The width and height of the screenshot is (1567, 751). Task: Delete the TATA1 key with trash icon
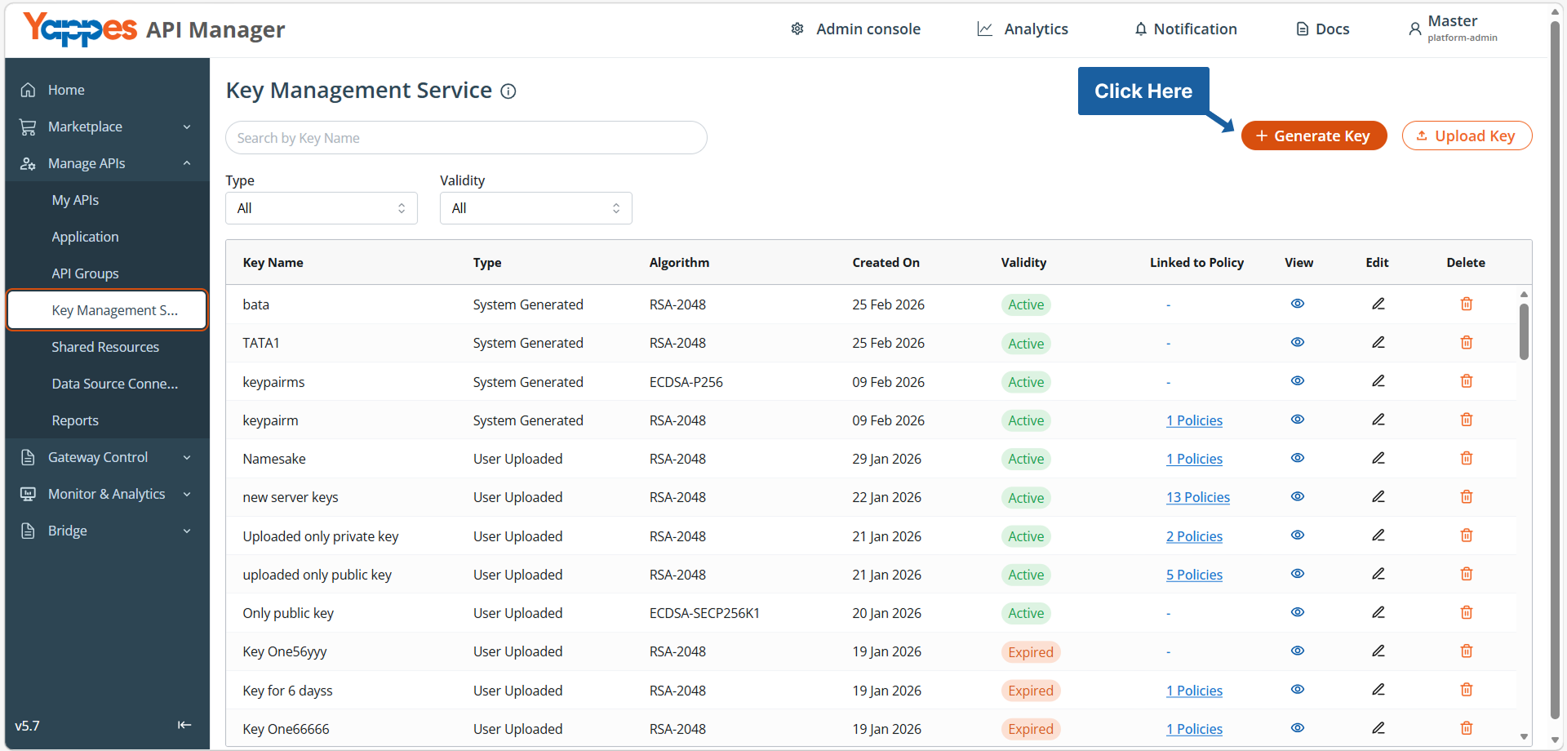tap(1466, 342)
